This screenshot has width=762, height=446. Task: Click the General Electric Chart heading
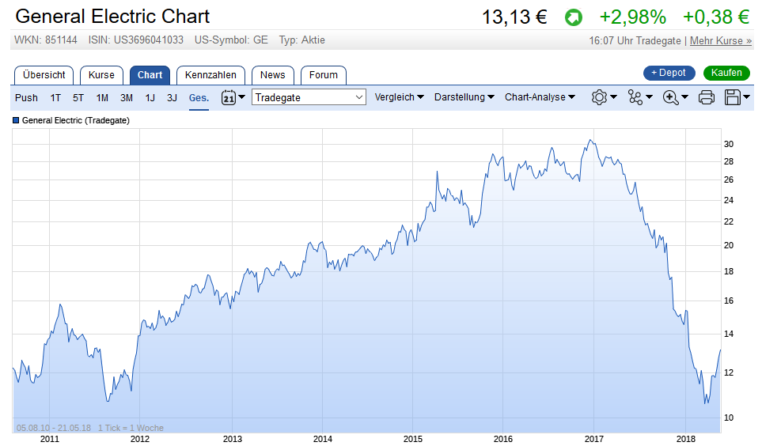pyautogui.click(x=112, y=17)
